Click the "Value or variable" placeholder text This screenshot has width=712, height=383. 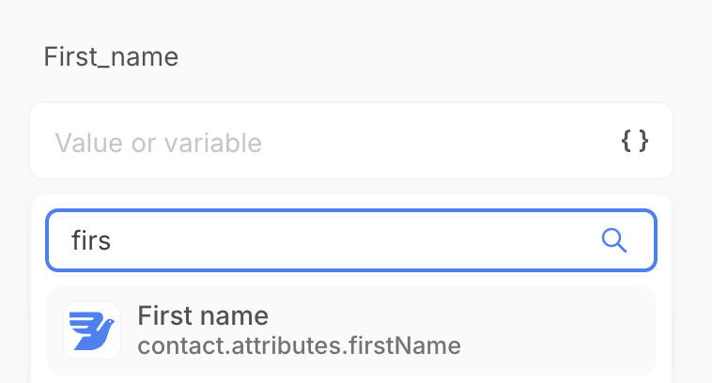tap(158, 143)
